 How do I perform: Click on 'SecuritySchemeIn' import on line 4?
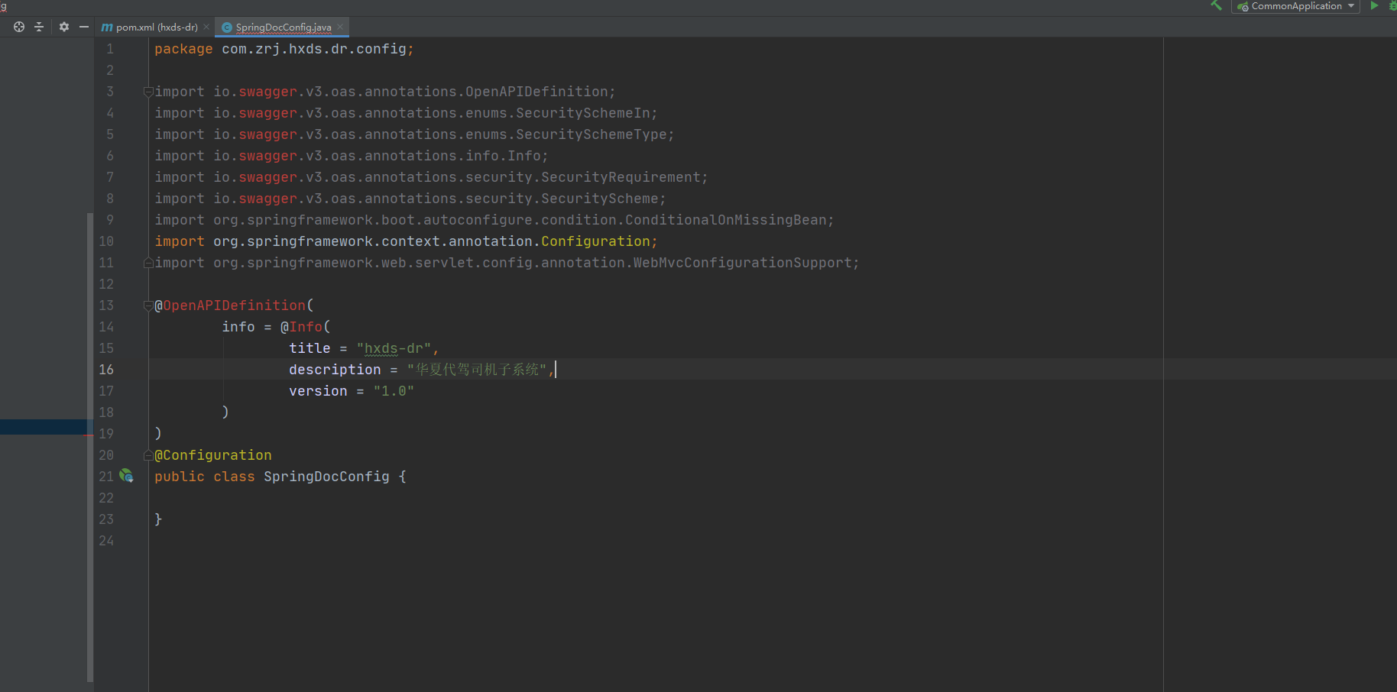coord(583,113)
